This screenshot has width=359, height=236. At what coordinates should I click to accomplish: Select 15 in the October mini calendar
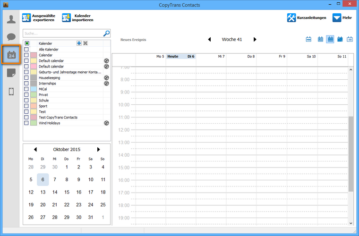[67, 192]
